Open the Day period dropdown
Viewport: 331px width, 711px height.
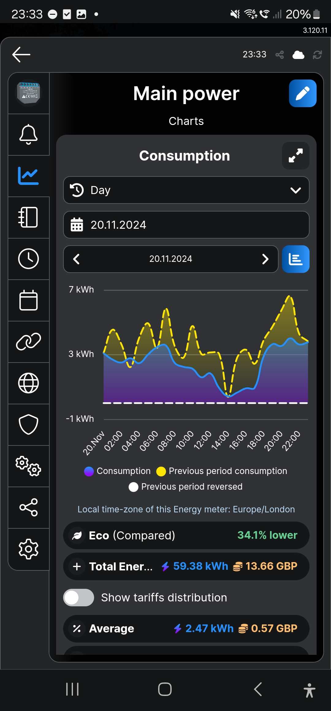click(x=186, y=190)
